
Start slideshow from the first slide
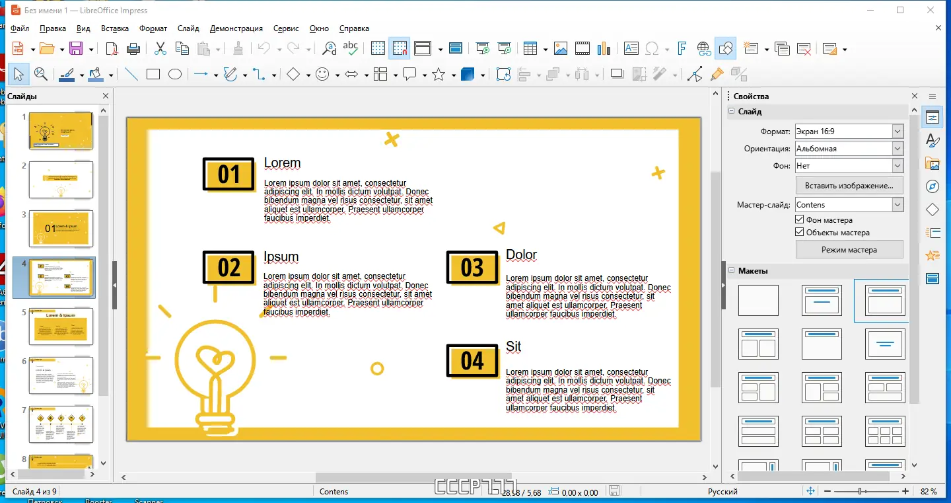pos(483,48)
